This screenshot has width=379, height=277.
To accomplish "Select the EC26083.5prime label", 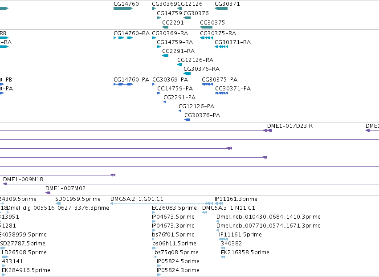I will 174,208.
